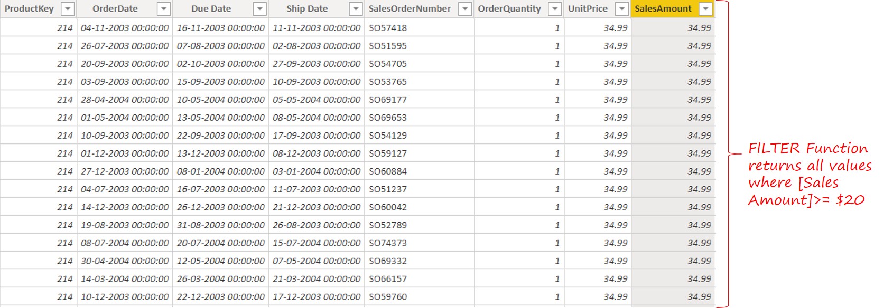The width and height of the screenshot is (893, 308).
Task: Select the SalesOrderNumber column header
Action: tap(419, 9)
